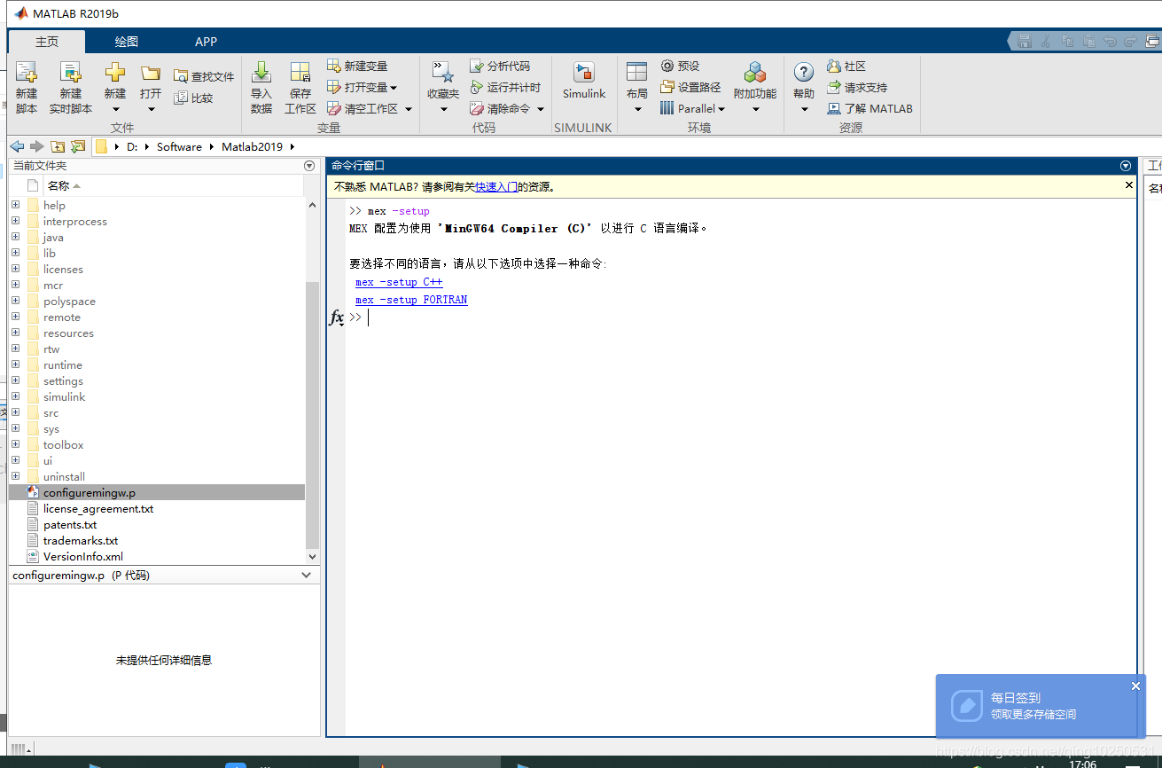Viewport: 1162px width, 768px height.
Task: Click the command prompt input line
Action: coord(740,317)
